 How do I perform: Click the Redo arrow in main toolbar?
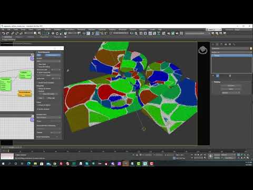pos(7,33)
